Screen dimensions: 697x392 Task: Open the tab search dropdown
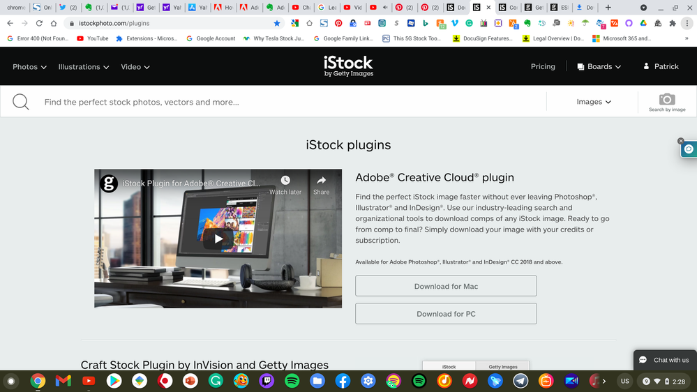pos(643,8)
